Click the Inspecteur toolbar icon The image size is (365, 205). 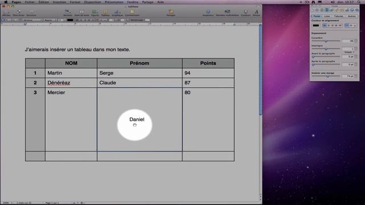click(x=208, y=12)
